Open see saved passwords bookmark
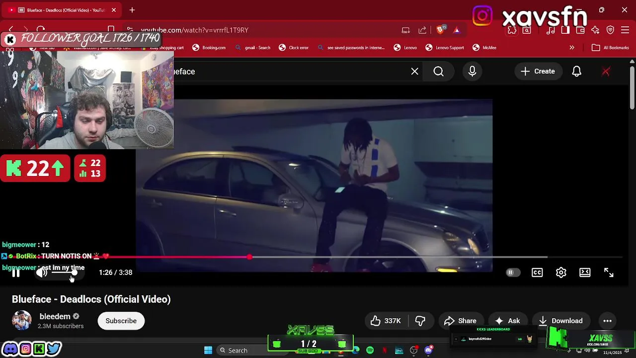The image size is (636, 358). [351, 48]
